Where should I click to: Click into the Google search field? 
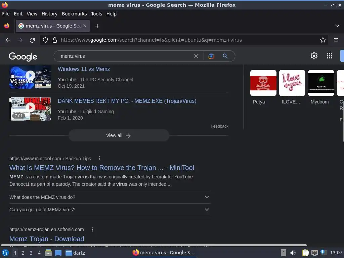pos(126,56)
